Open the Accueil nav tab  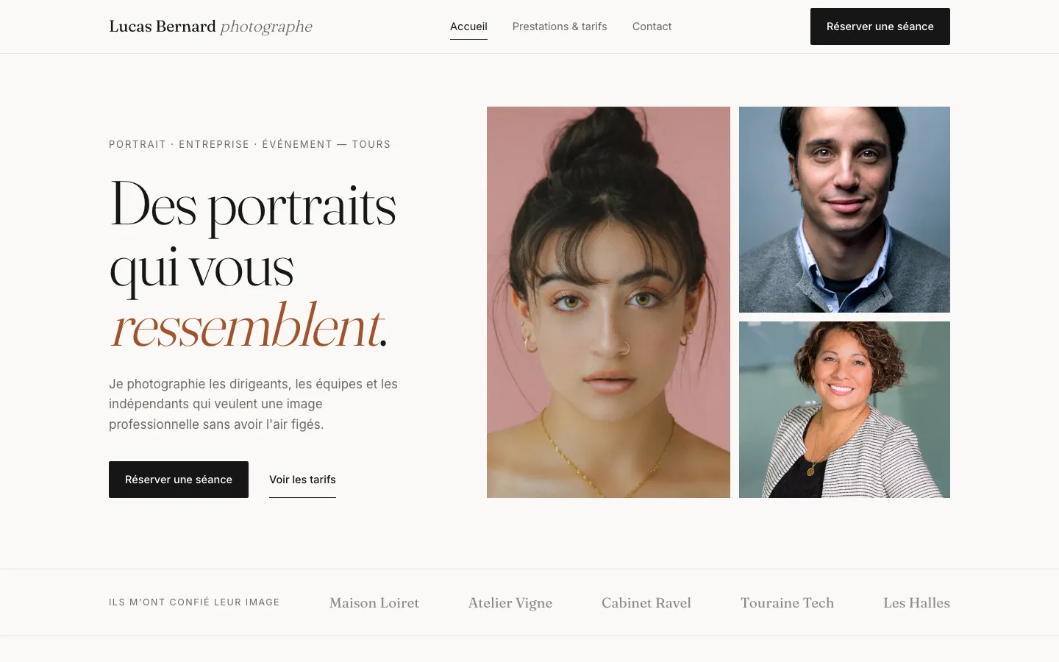pos(468,26)
